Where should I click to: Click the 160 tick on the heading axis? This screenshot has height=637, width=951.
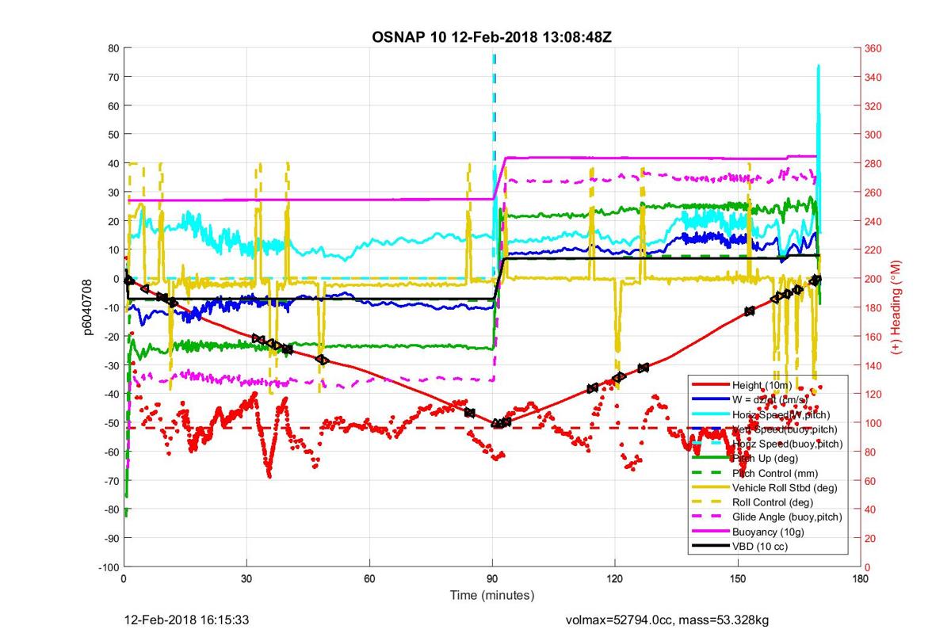click(x=873, y=337)
